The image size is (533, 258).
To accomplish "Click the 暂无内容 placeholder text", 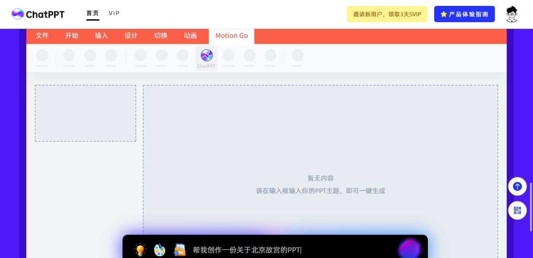I will pyautogui.click(x=321, y=178).
